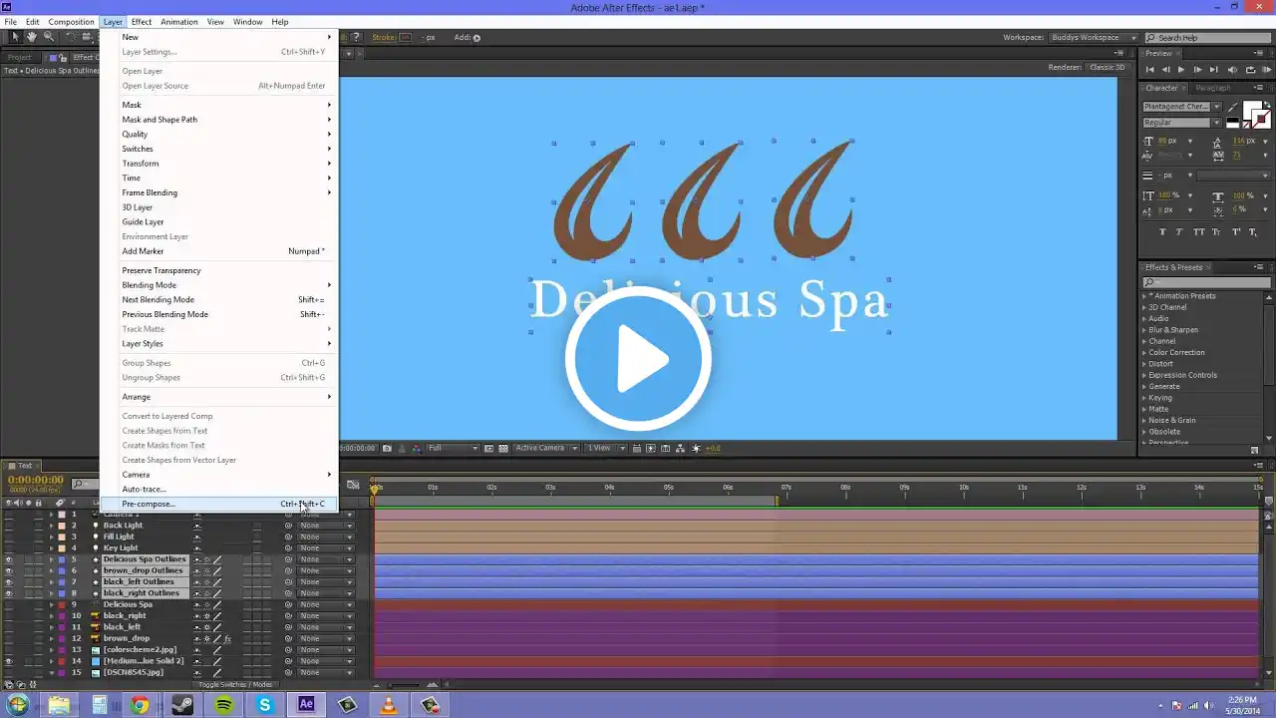This screenshot has width=1276, height=718.
Task: Open the Animation menu
Action: point(179,22)
